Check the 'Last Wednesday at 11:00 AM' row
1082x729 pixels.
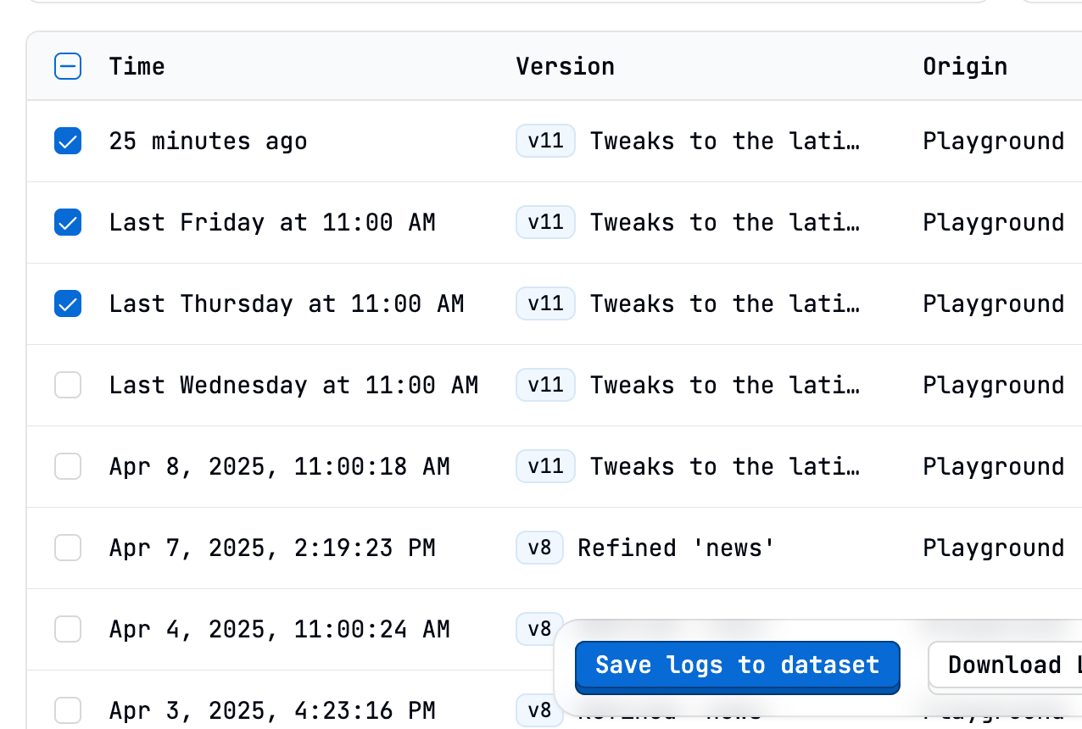pyautogui.click(x=68, y=385)
